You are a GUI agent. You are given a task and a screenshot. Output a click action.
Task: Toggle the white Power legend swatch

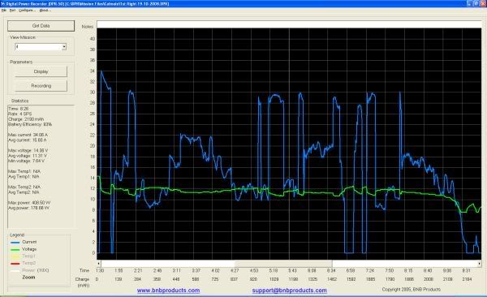coord(15,270)
